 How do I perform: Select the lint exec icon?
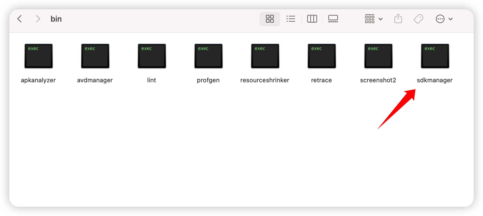click(x=152, y=56)
